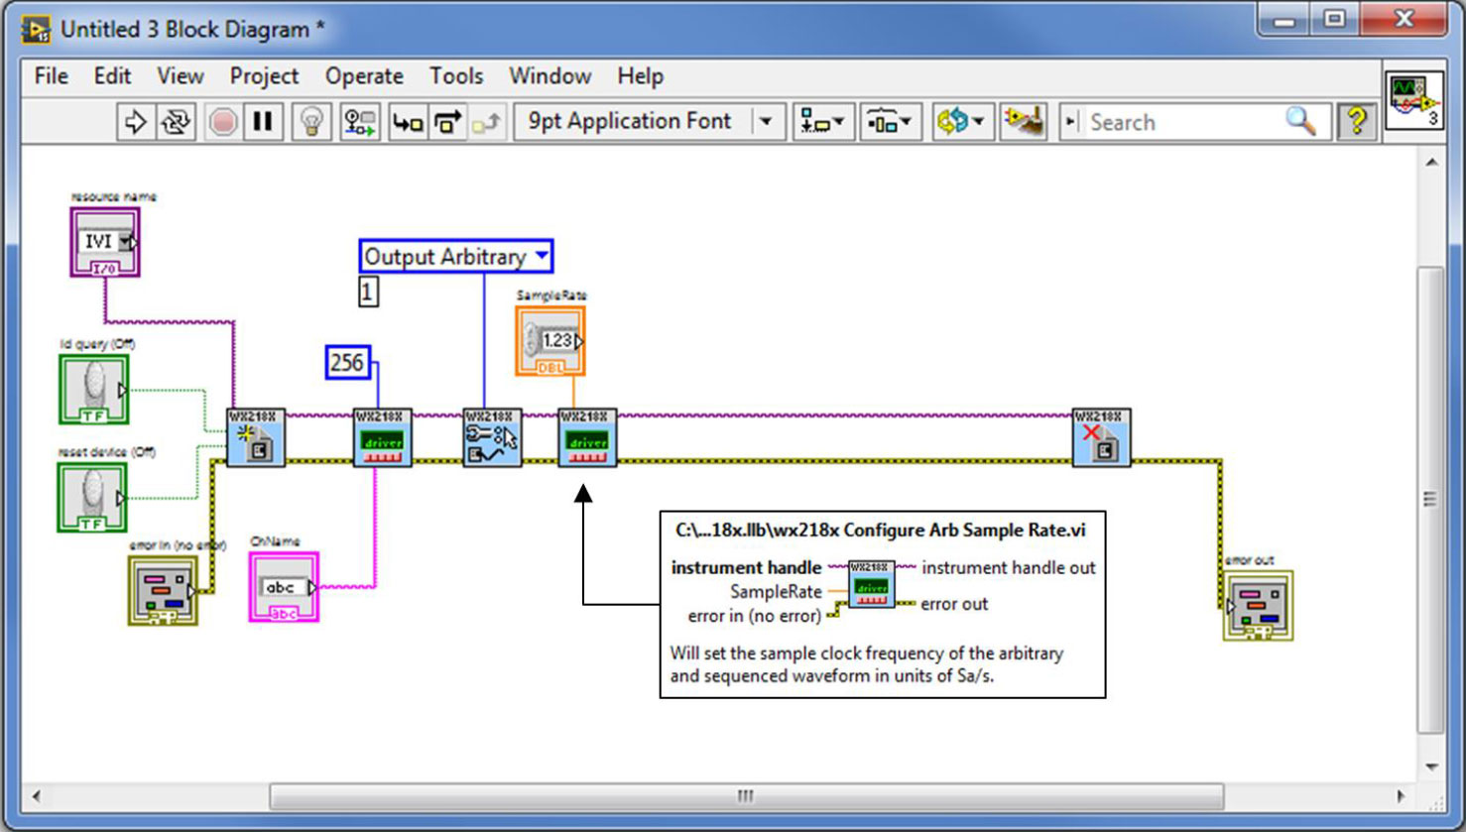The height and width of the screenshot is (832, 1466).
Task: Click the Run arrow button
Action: point(135,122)
